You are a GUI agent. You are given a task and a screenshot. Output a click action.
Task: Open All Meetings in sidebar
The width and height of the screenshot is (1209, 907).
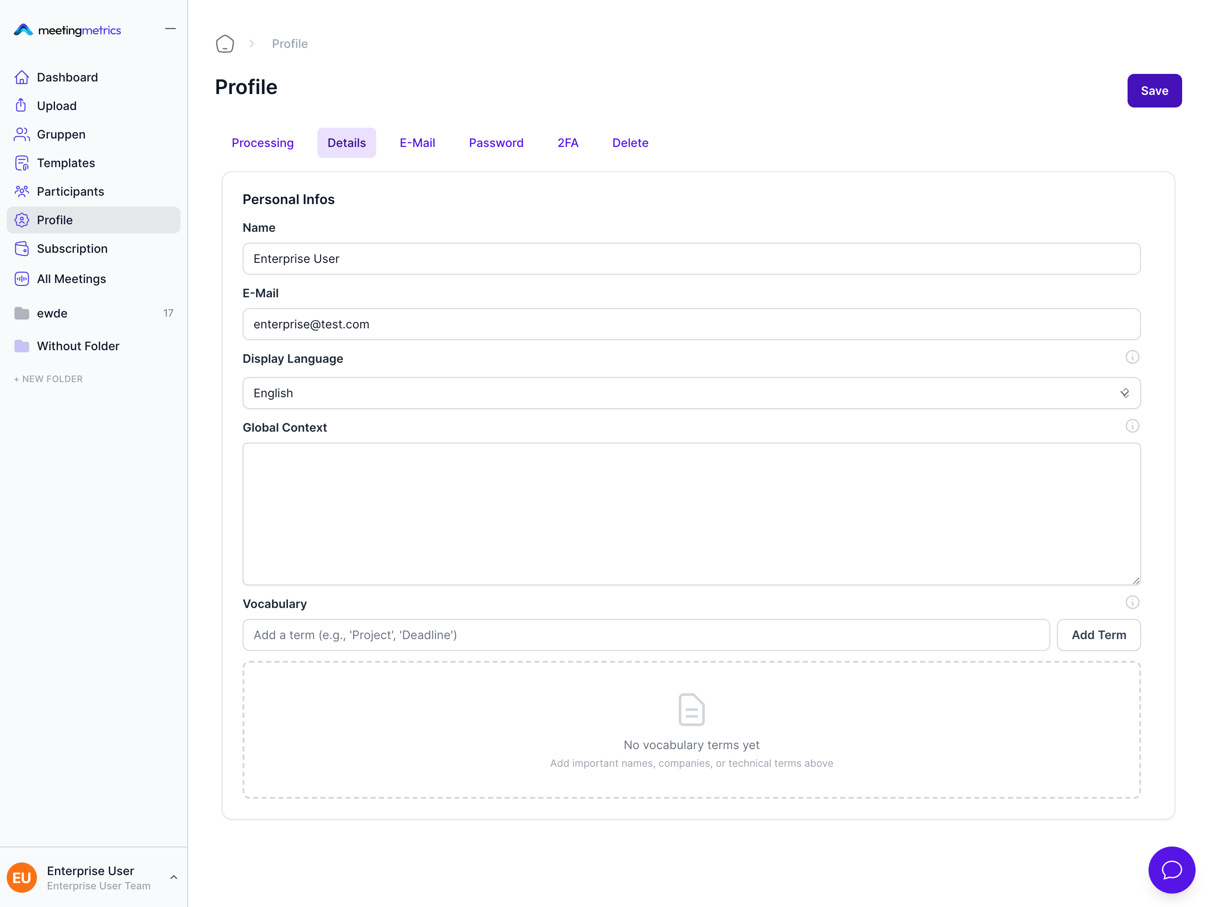pyautogui.click(x=71, y=279)
